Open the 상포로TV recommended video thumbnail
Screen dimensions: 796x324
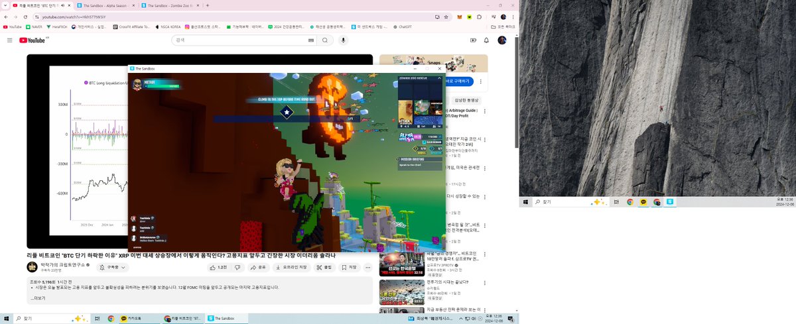pyautogui.click(x=401, y=264)
